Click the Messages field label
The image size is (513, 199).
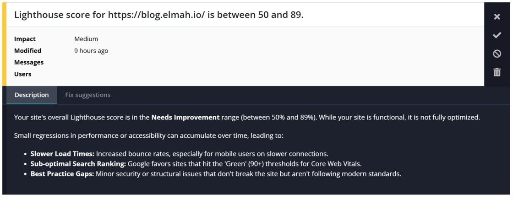(x=29, y=62)
